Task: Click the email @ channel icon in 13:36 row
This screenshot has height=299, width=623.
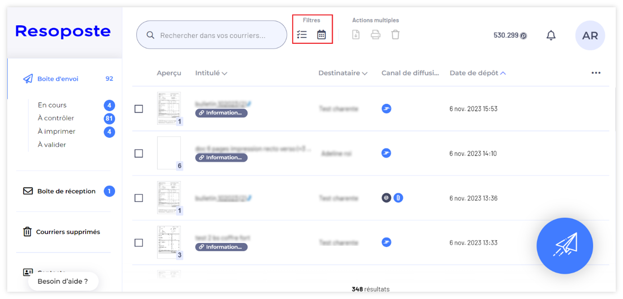Action: (386, 198)
